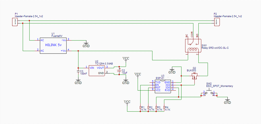
Task: Click the 'HILINK 5v' text
Action: [x=53, y=45]
